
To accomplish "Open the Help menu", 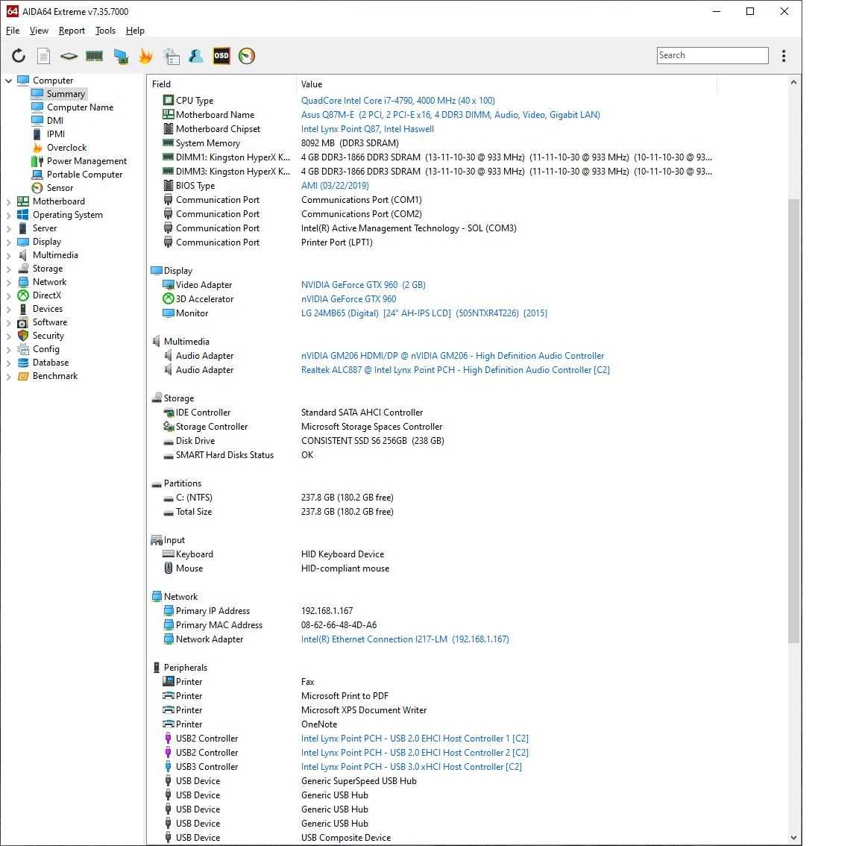I will (135, 31).
